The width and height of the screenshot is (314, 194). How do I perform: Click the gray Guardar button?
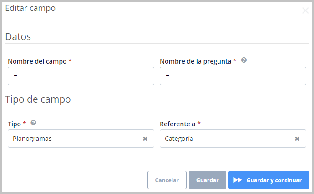(207, 180)
